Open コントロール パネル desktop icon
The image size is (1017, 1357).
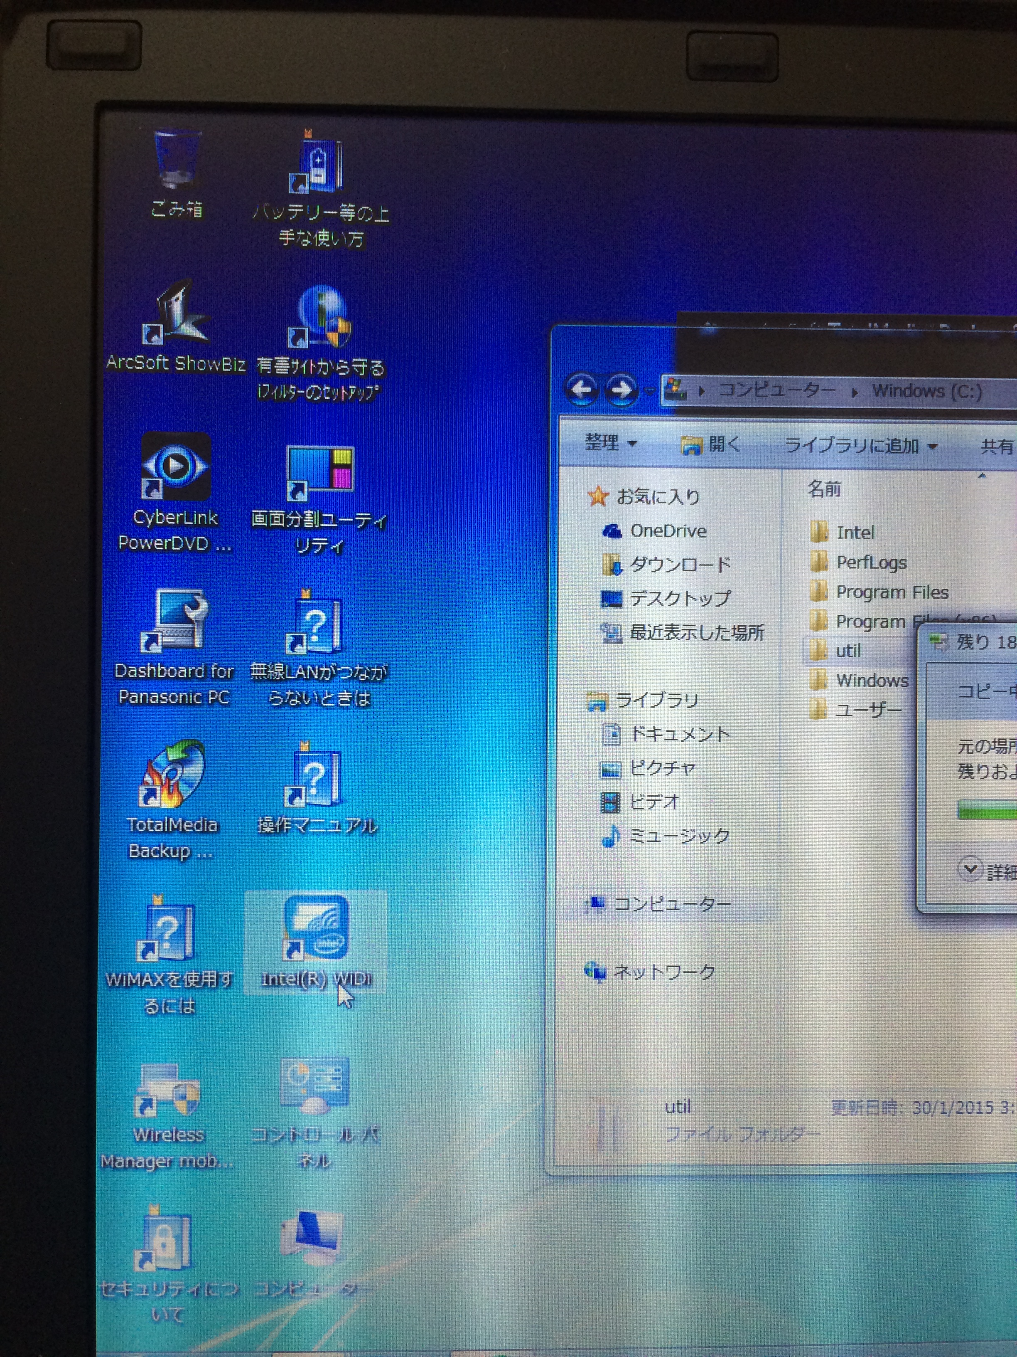click(x=315, y=1113)
